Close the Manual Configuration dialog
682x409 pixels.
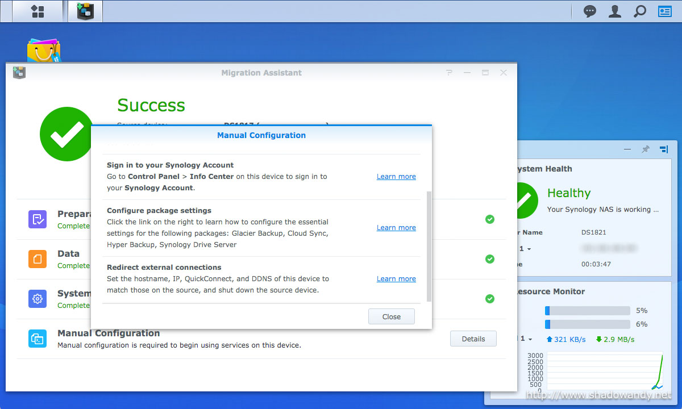(x=392, y=316)
